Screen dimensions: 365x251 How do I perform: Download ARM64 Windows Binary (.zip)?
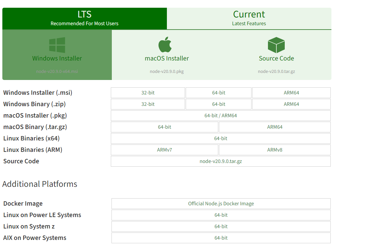tap(291, 104)
